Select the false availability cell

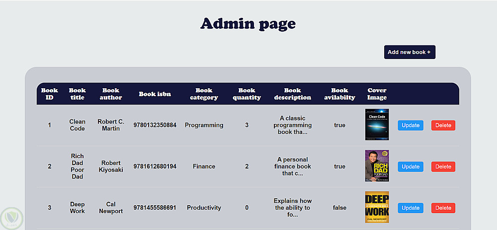pos(339,208)
